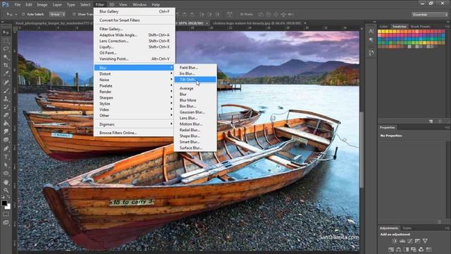Choose Surface Blur from the submenu
The height and width of the screenshot is (254, 451).
point(195,147)
